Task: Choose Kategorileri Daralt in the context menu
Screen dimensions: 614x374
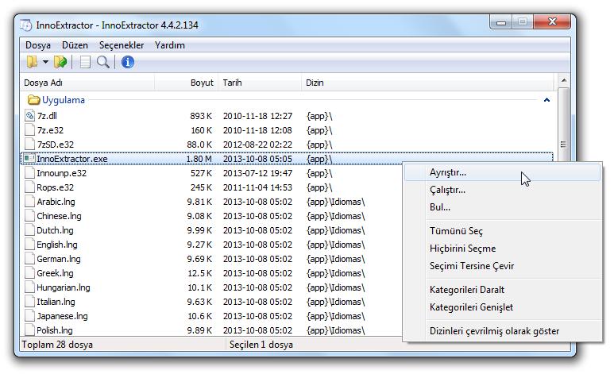Action: point(467,289)
